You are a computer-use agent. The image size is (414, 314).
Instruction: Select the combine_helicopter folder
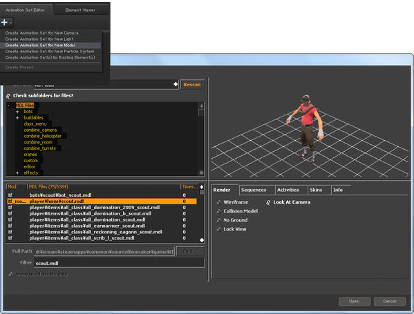coord(43,136)
